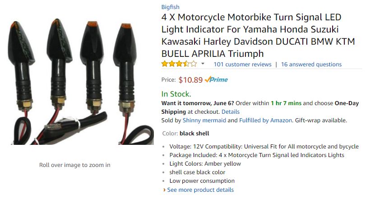
Task: Open the Bigfish brand link
Action: click(170, 7)
